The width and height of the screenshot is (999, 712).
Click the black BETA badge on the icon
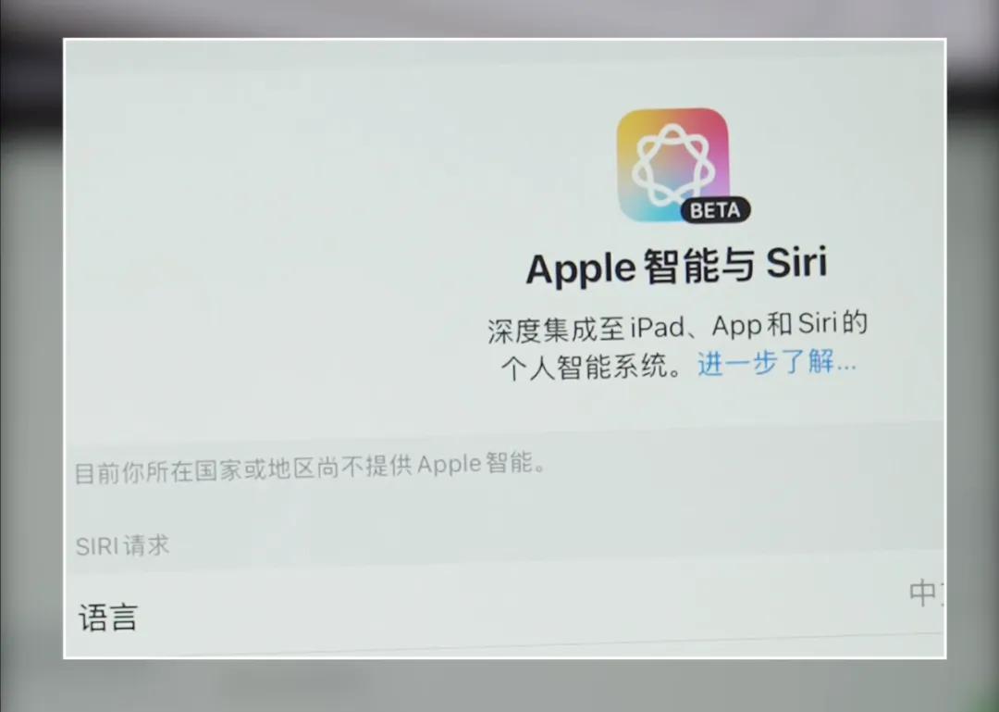pos(715,210)
